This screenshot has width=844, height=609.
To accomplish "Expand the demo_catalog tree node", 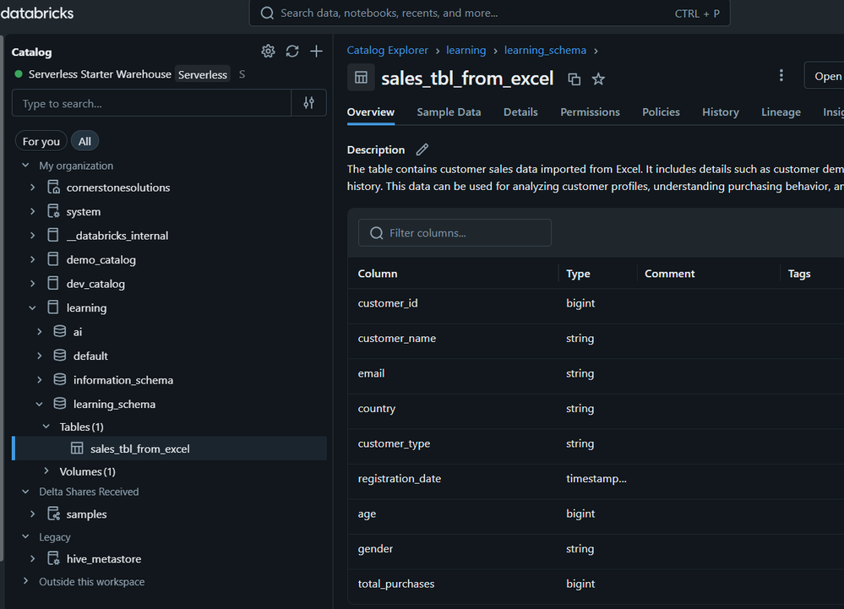I will [x=33, y=259].
